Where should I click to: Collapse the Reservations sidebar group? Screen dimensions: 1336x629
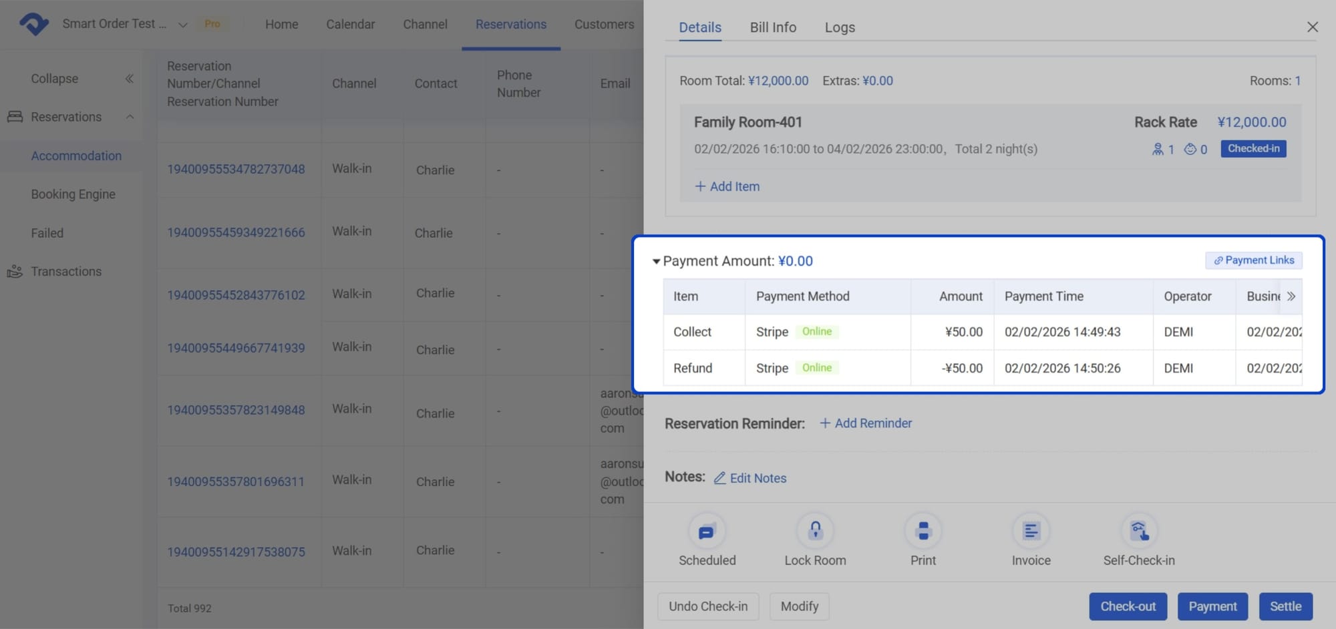pyautogui.click(x=130, y=116)
